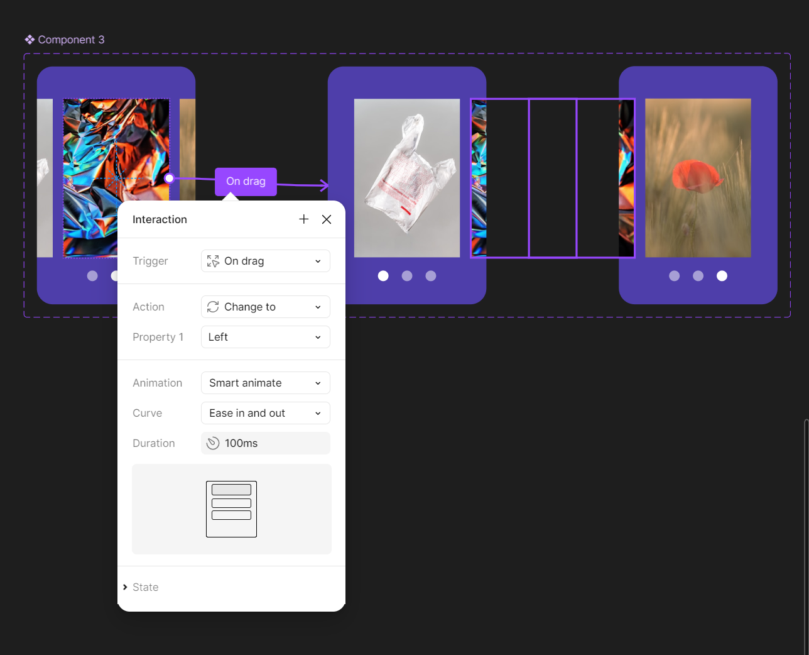Open the Property 1 dropdown showing Left
Viewport: 809px width, 655px height.
(x=266, y=337)
